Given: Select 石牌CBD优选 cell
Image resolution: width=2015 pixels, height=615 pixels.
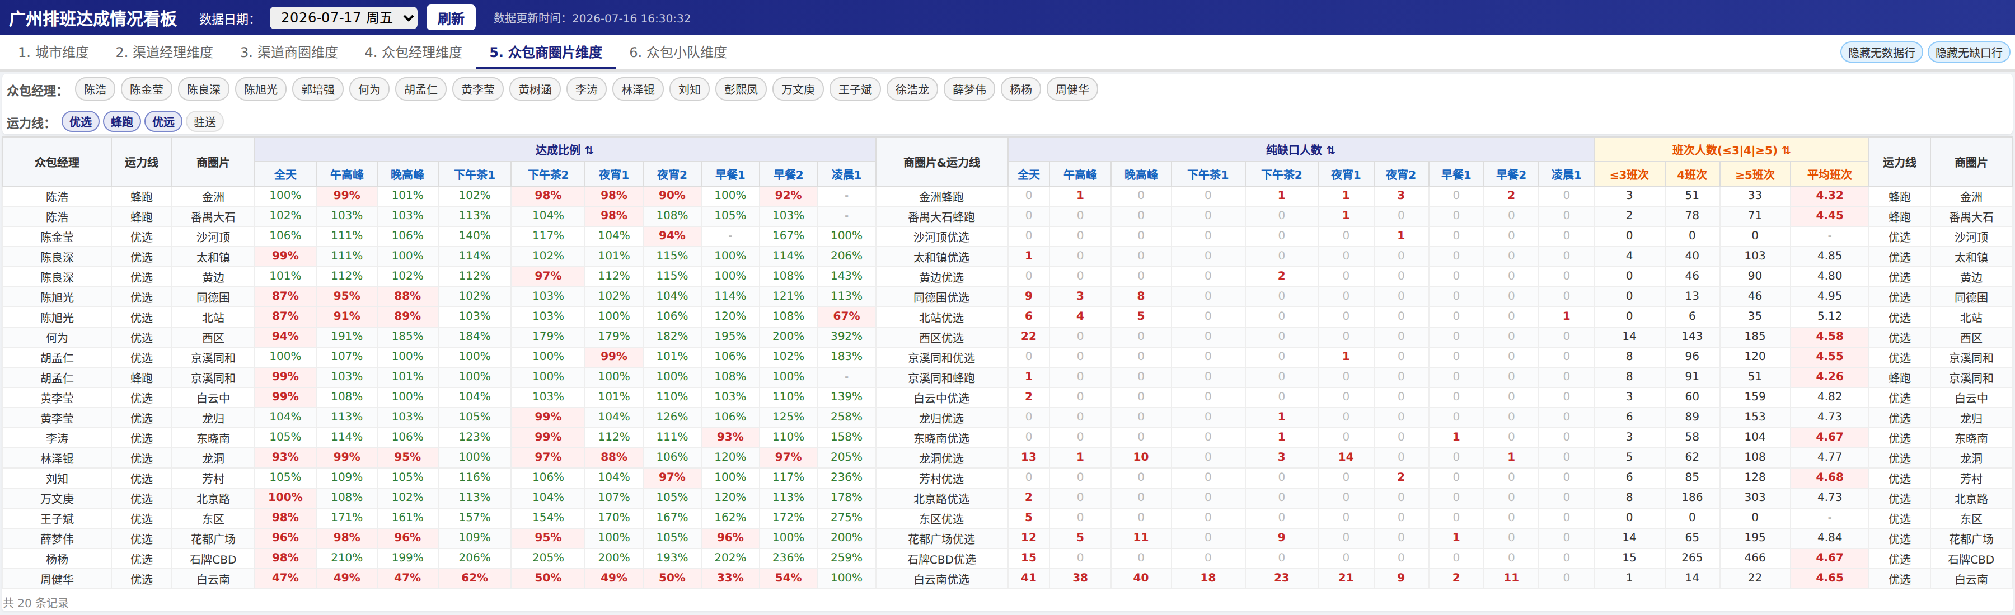Looking at the screenshot, I should 942,560.
